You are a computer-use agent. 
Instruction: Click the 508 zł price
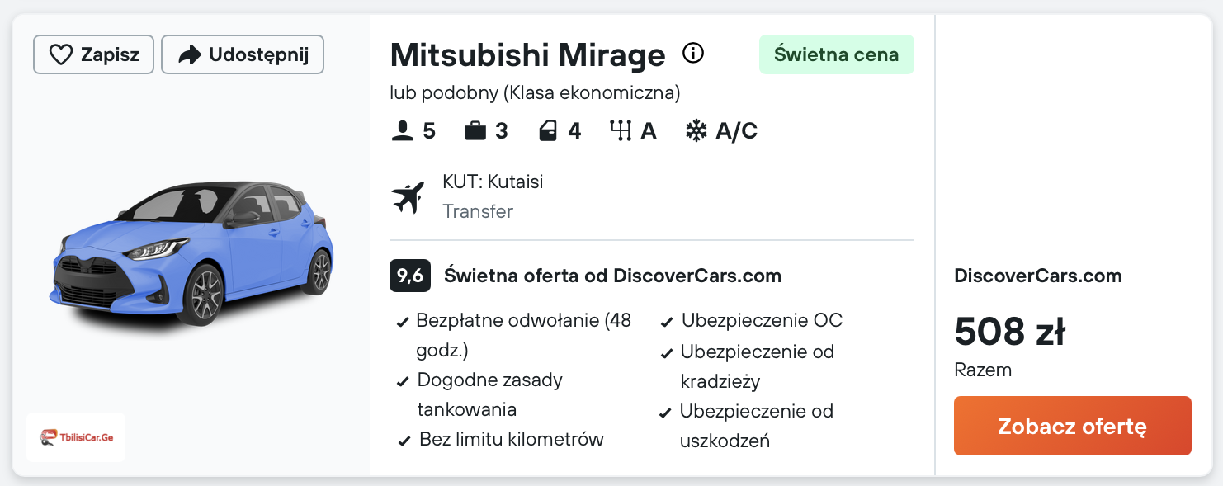[1009, 332]
